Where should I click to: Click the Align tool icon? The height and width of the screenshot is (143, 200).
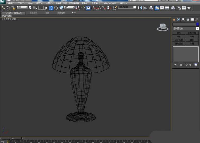pos(145,8)
